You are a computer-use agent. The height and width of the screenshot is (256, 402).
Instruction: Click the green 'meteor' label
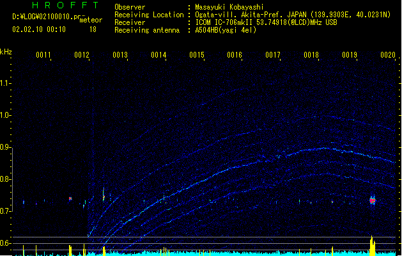(91, 20)
